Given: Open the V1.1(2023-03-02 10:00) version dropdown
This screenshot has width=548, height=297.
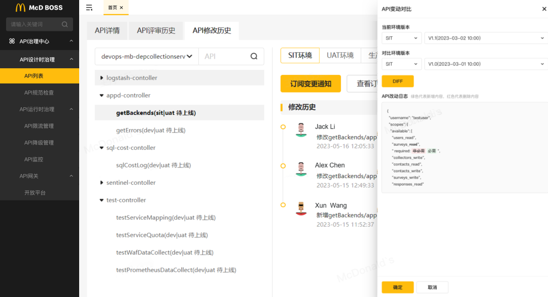Looking at the screenshot, I should click(486, 38).
